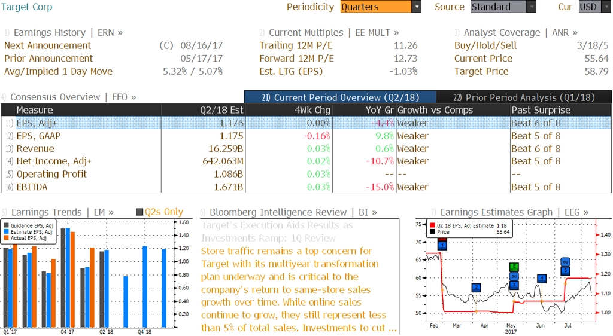Click the Next Announcement label
The height and width of the screenshot is (336, 613).
click(48, 45)
